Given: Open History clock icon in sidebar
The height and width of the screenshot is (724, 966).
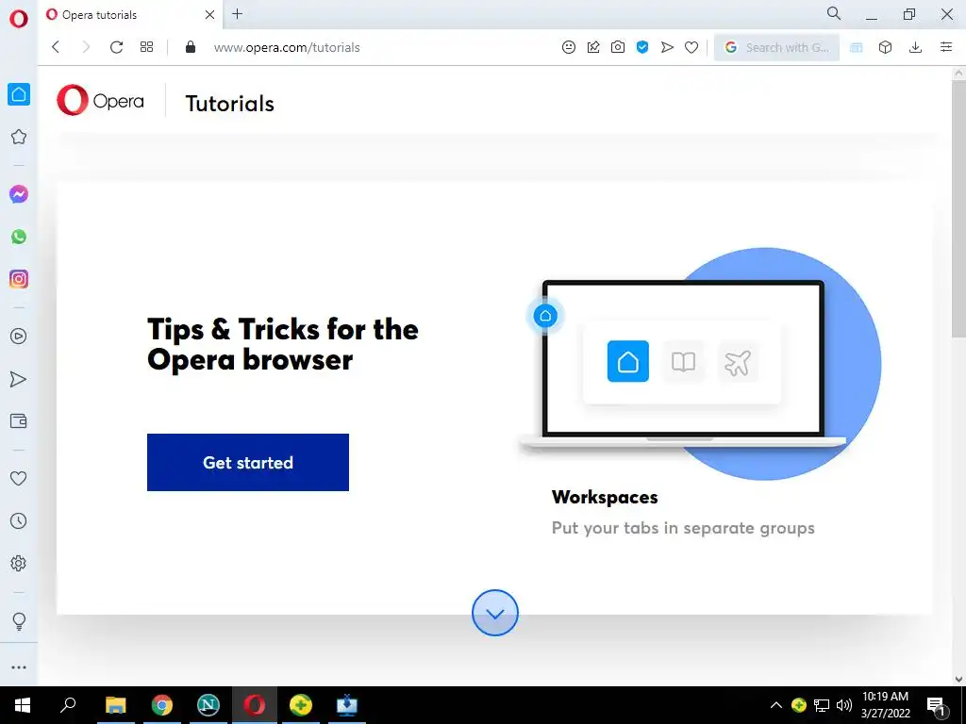Looking at the screenshot, I should [x=19, y=520].
